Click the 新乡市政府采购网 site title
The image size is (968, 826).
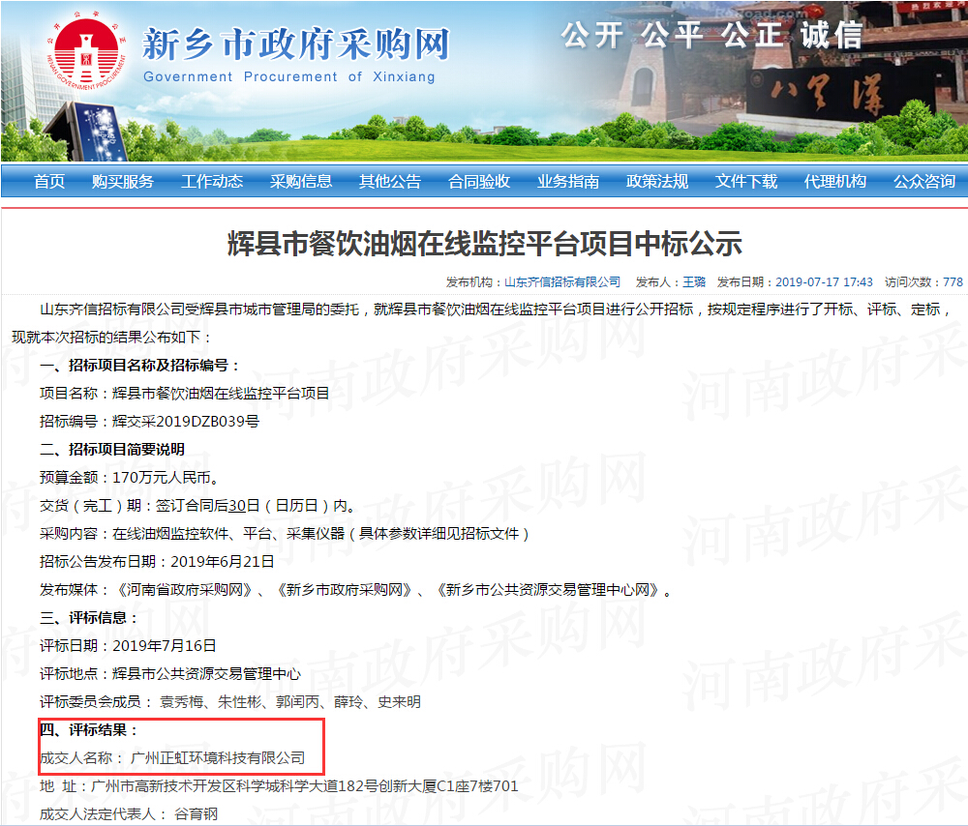(295, 44)
